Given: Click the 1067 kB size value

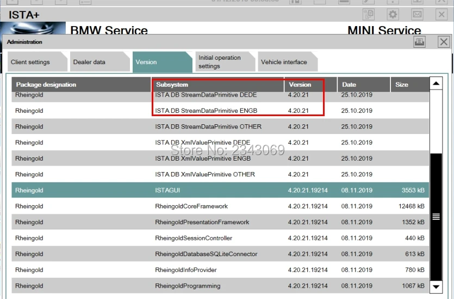Looking at the screenshot, I should [413, 286].
